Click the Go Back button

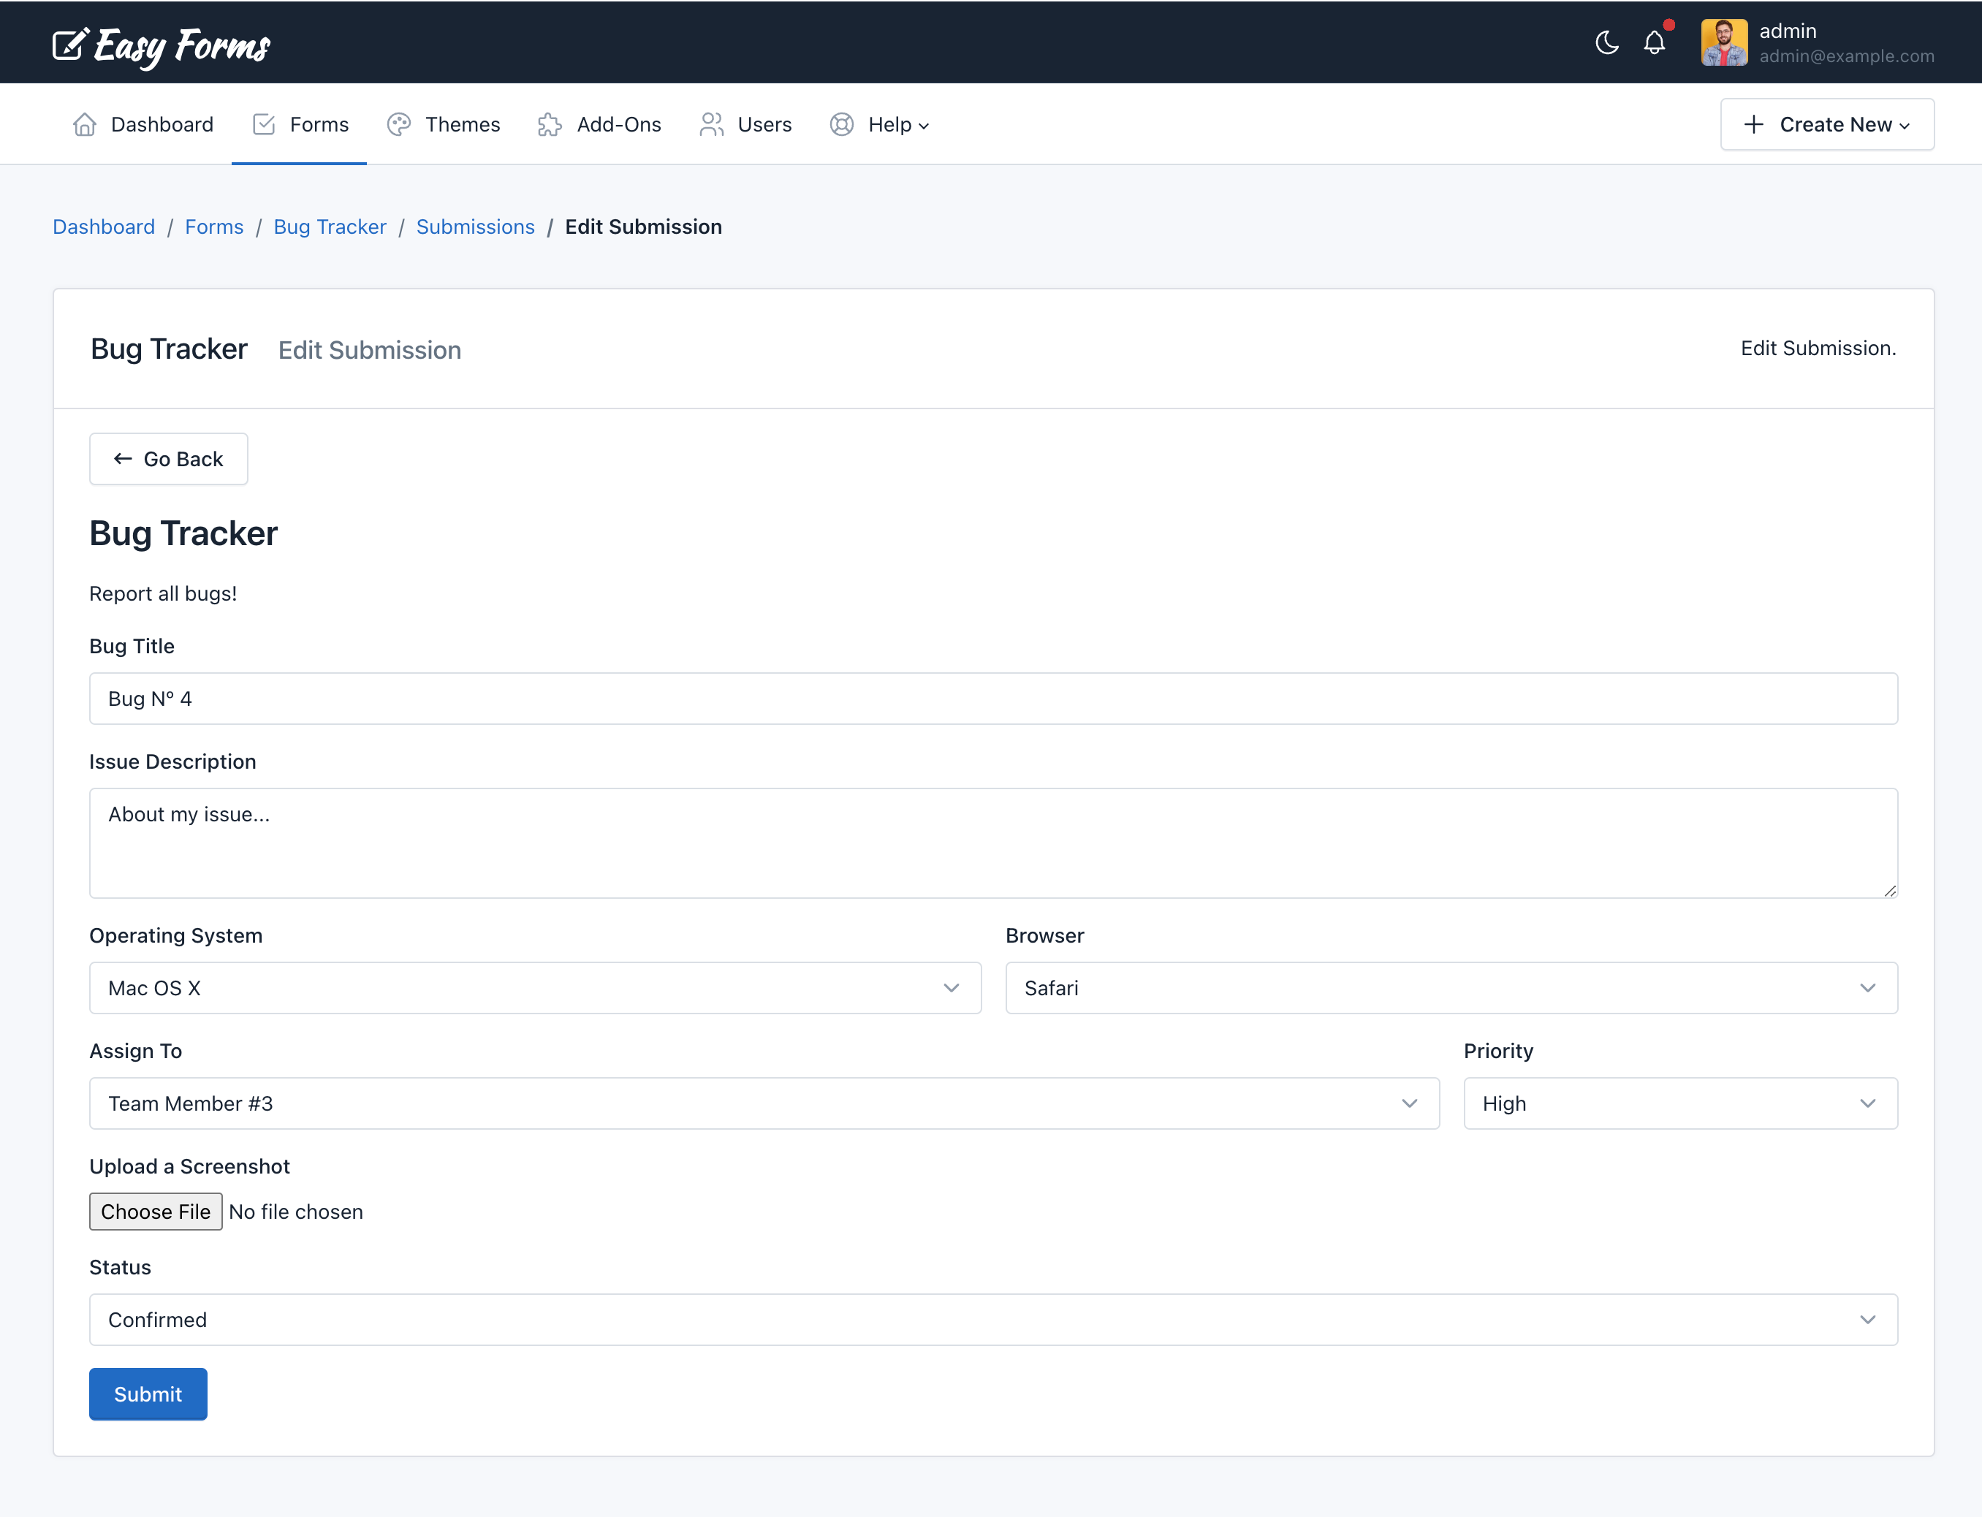pyautogui.click(x=167, y=459)
